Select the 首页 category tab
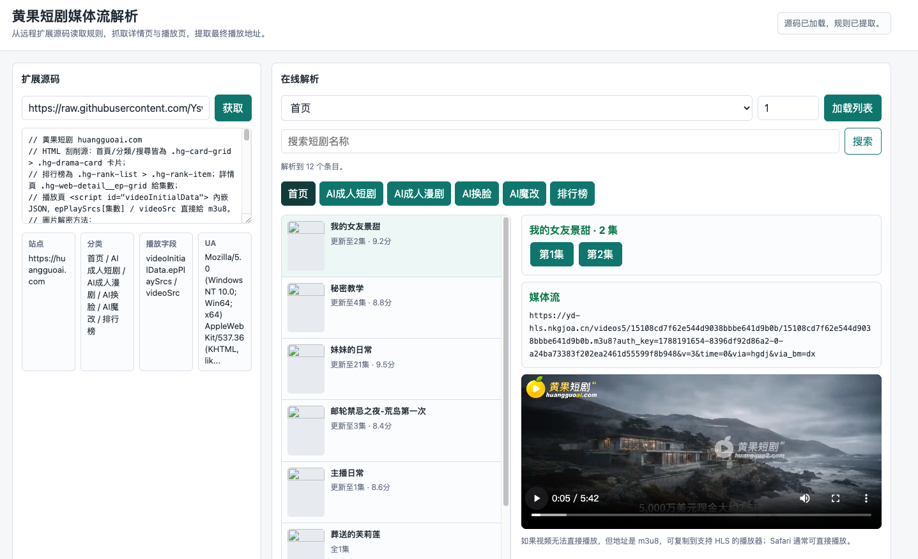The width and height of the screenshot is (918, 559). pyautogui.click(x=298, y=194)
